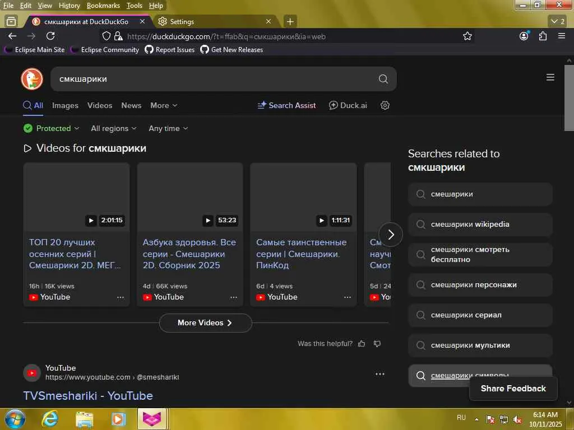Click the More Videos button
The width and height of the screenshot is (574, 430).
tap(205, 323)
